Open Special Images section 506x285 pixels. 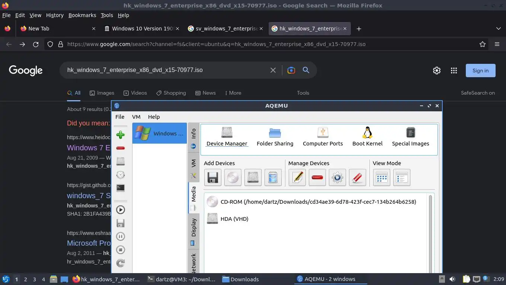tap(410, 137)
